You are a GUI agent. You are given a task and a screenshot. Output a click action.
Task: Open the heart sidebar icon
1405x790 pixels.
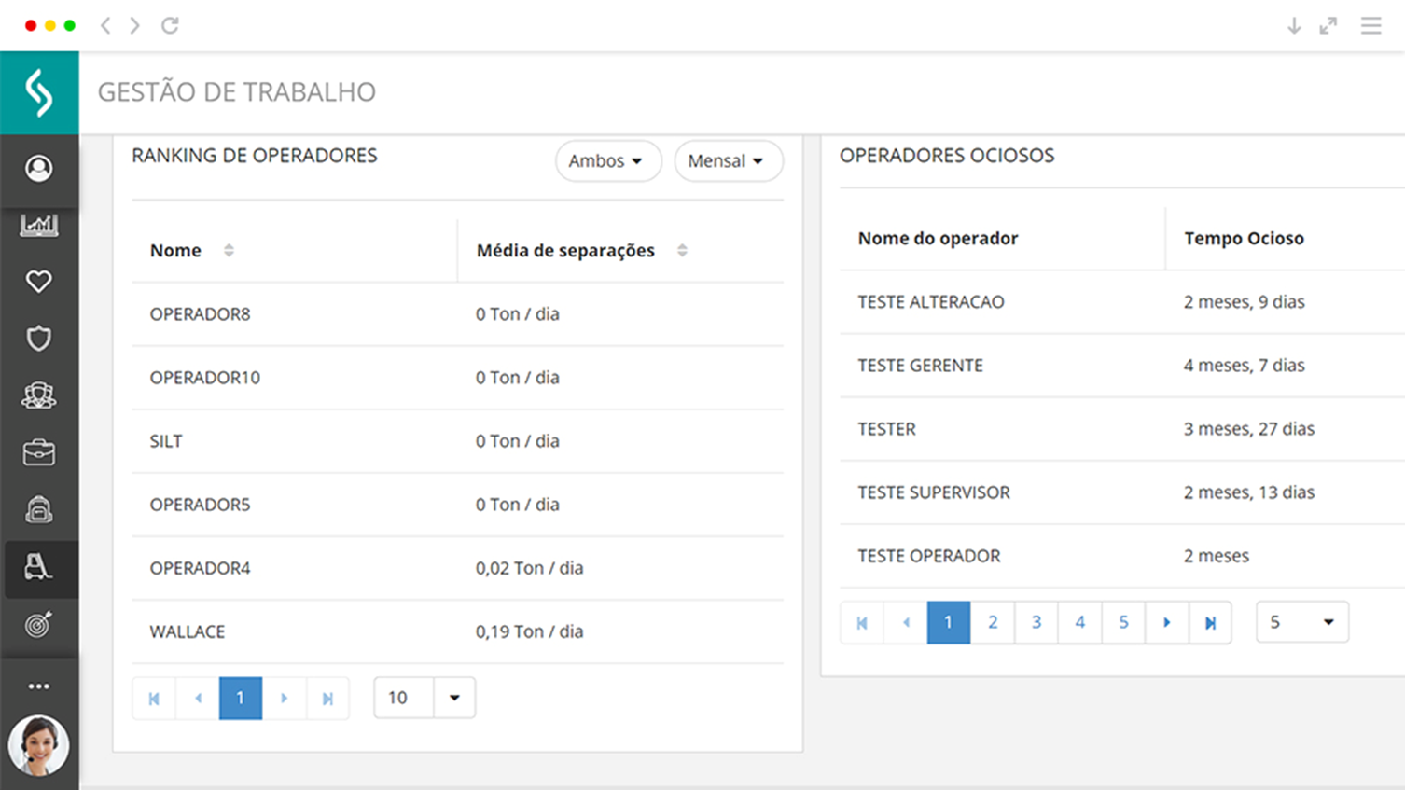(x=39, y=281)
